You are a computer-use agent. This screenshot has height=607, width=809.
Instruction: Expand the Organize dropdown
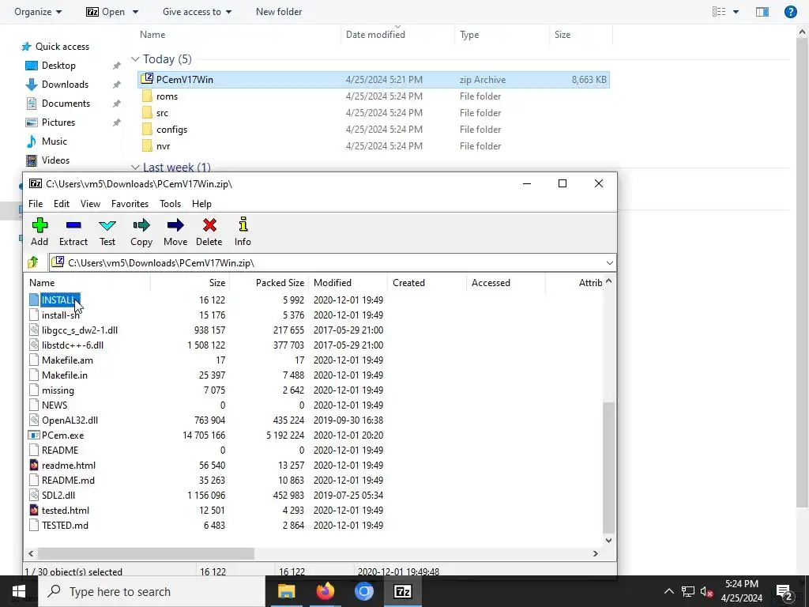pyautogui.click(x=38, y=11)
